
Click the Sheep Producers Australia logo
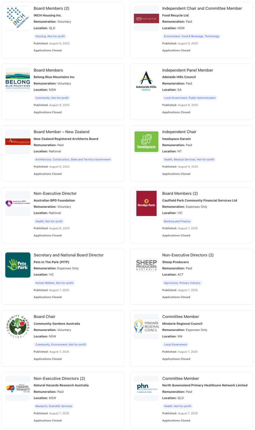tap(146, 265)
